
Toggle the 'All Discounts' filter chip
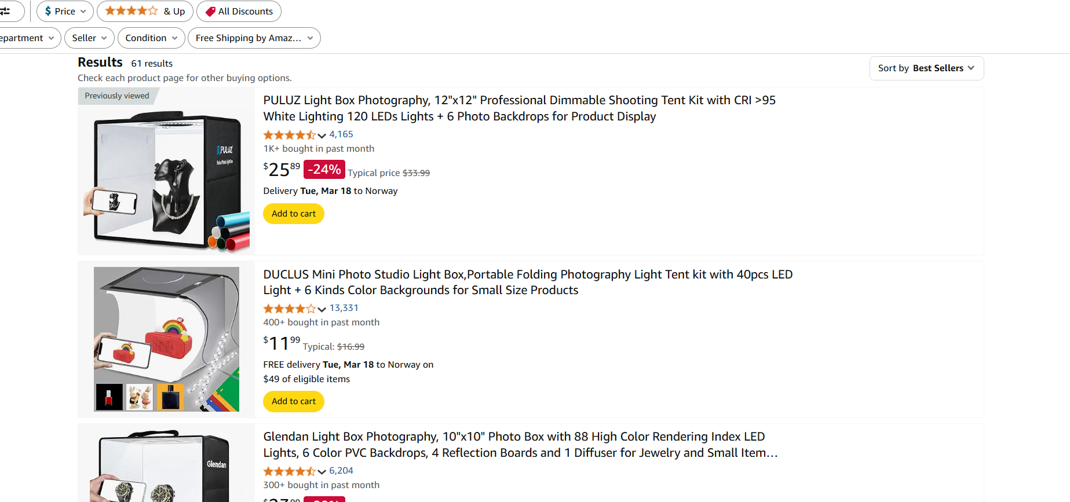click(x=239, y=11)
